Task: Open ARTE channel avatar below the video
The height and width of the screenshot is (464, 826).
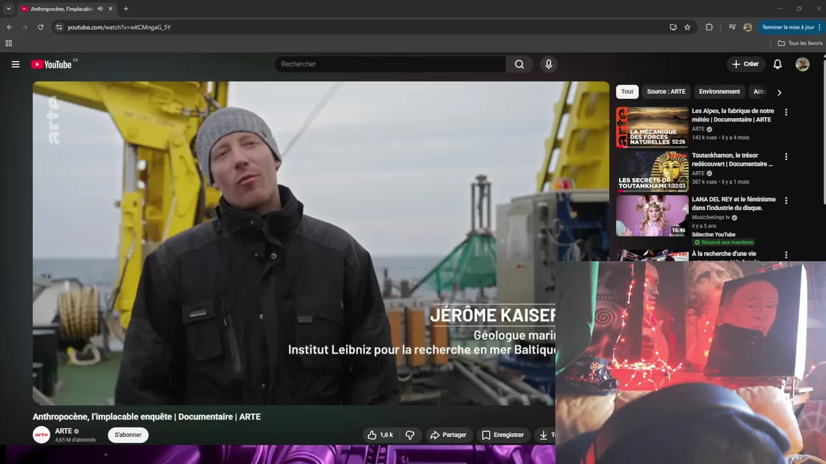Action: click(41, 435)
